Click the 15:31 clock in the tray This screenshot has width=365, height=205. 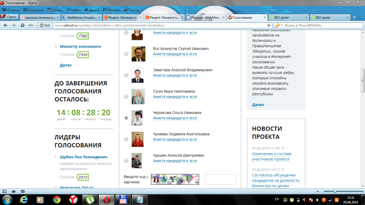pos(350,198)
